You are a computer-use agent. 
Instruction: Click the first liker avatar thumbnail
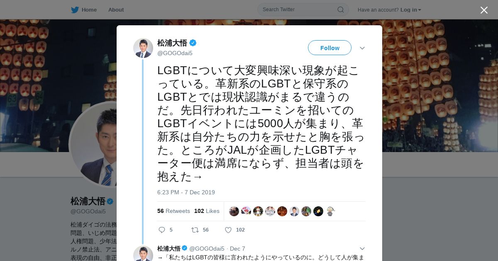(234, 211)
